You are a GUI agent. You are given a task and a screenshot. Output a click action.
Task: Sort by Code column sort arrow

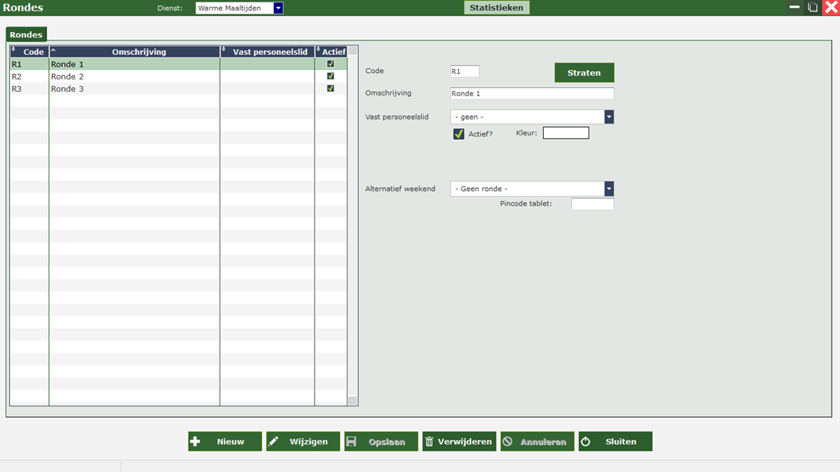(x=14, y=50)
